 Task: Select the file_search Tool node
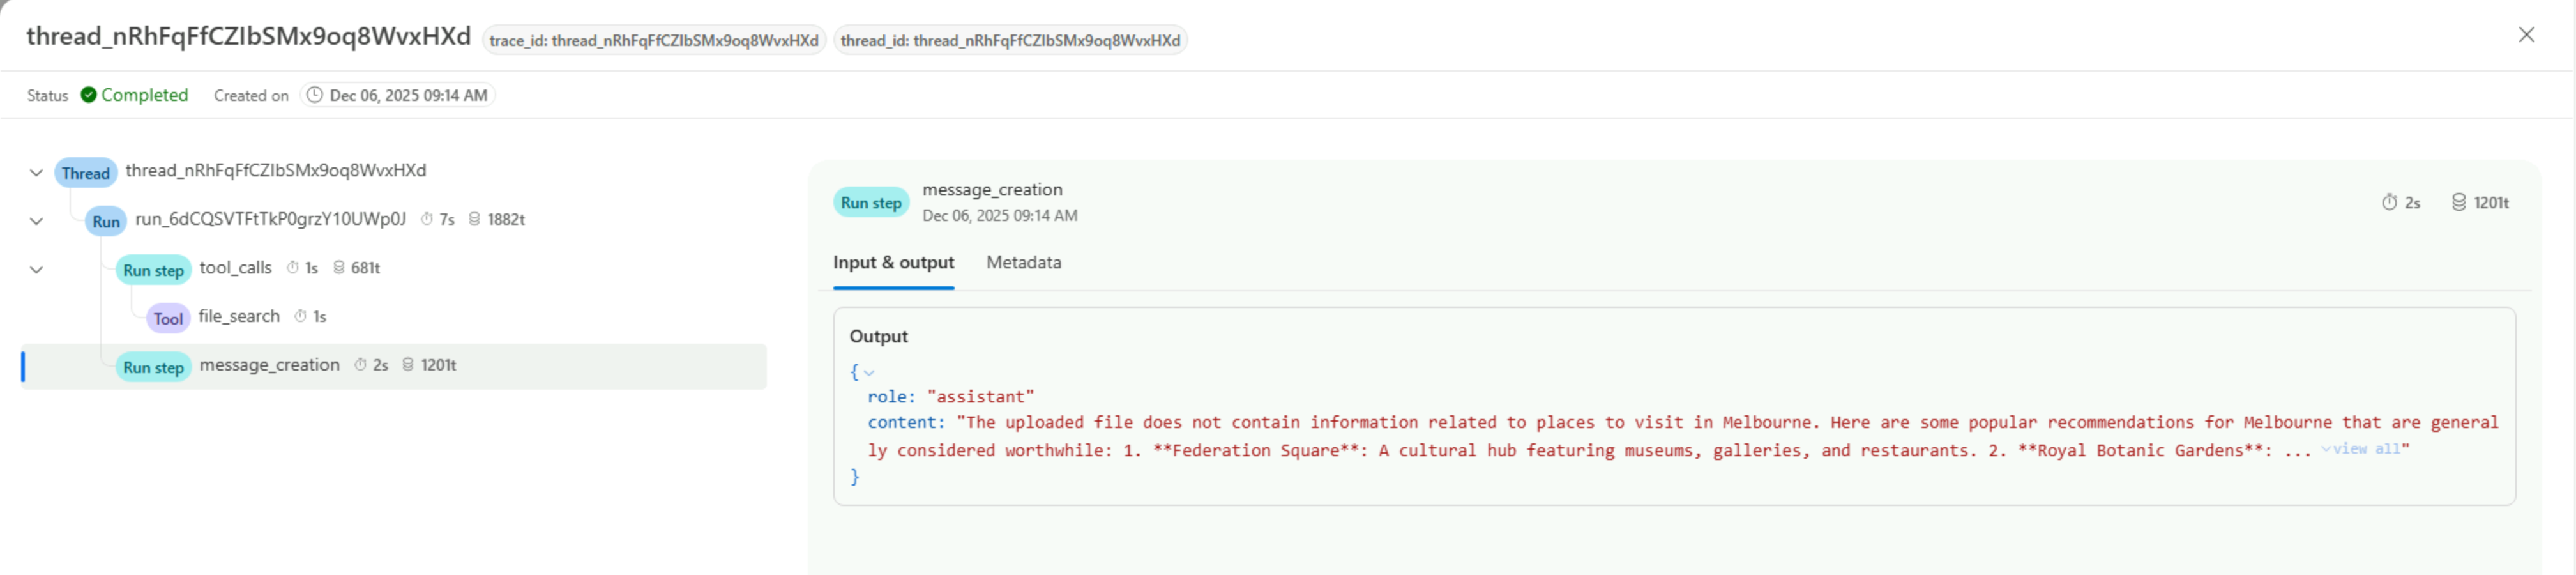[239, 316]
